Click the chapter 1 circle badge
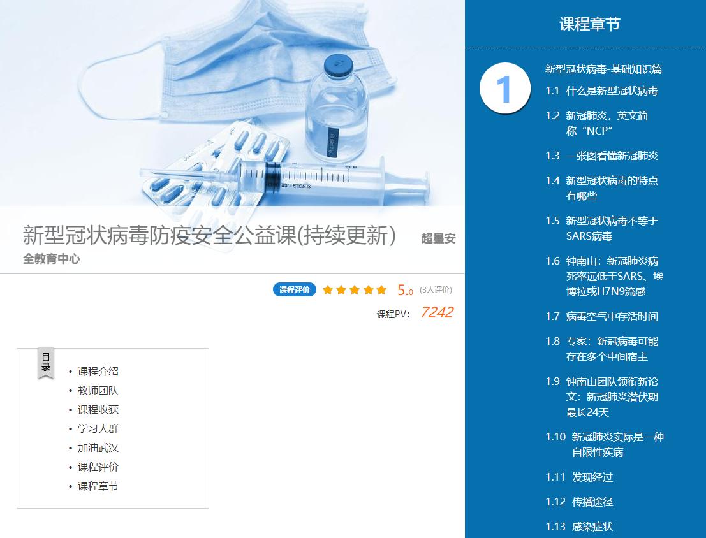The width and height of the screenshot is (706, 538). pyautogui.click(x=504, y=88)
